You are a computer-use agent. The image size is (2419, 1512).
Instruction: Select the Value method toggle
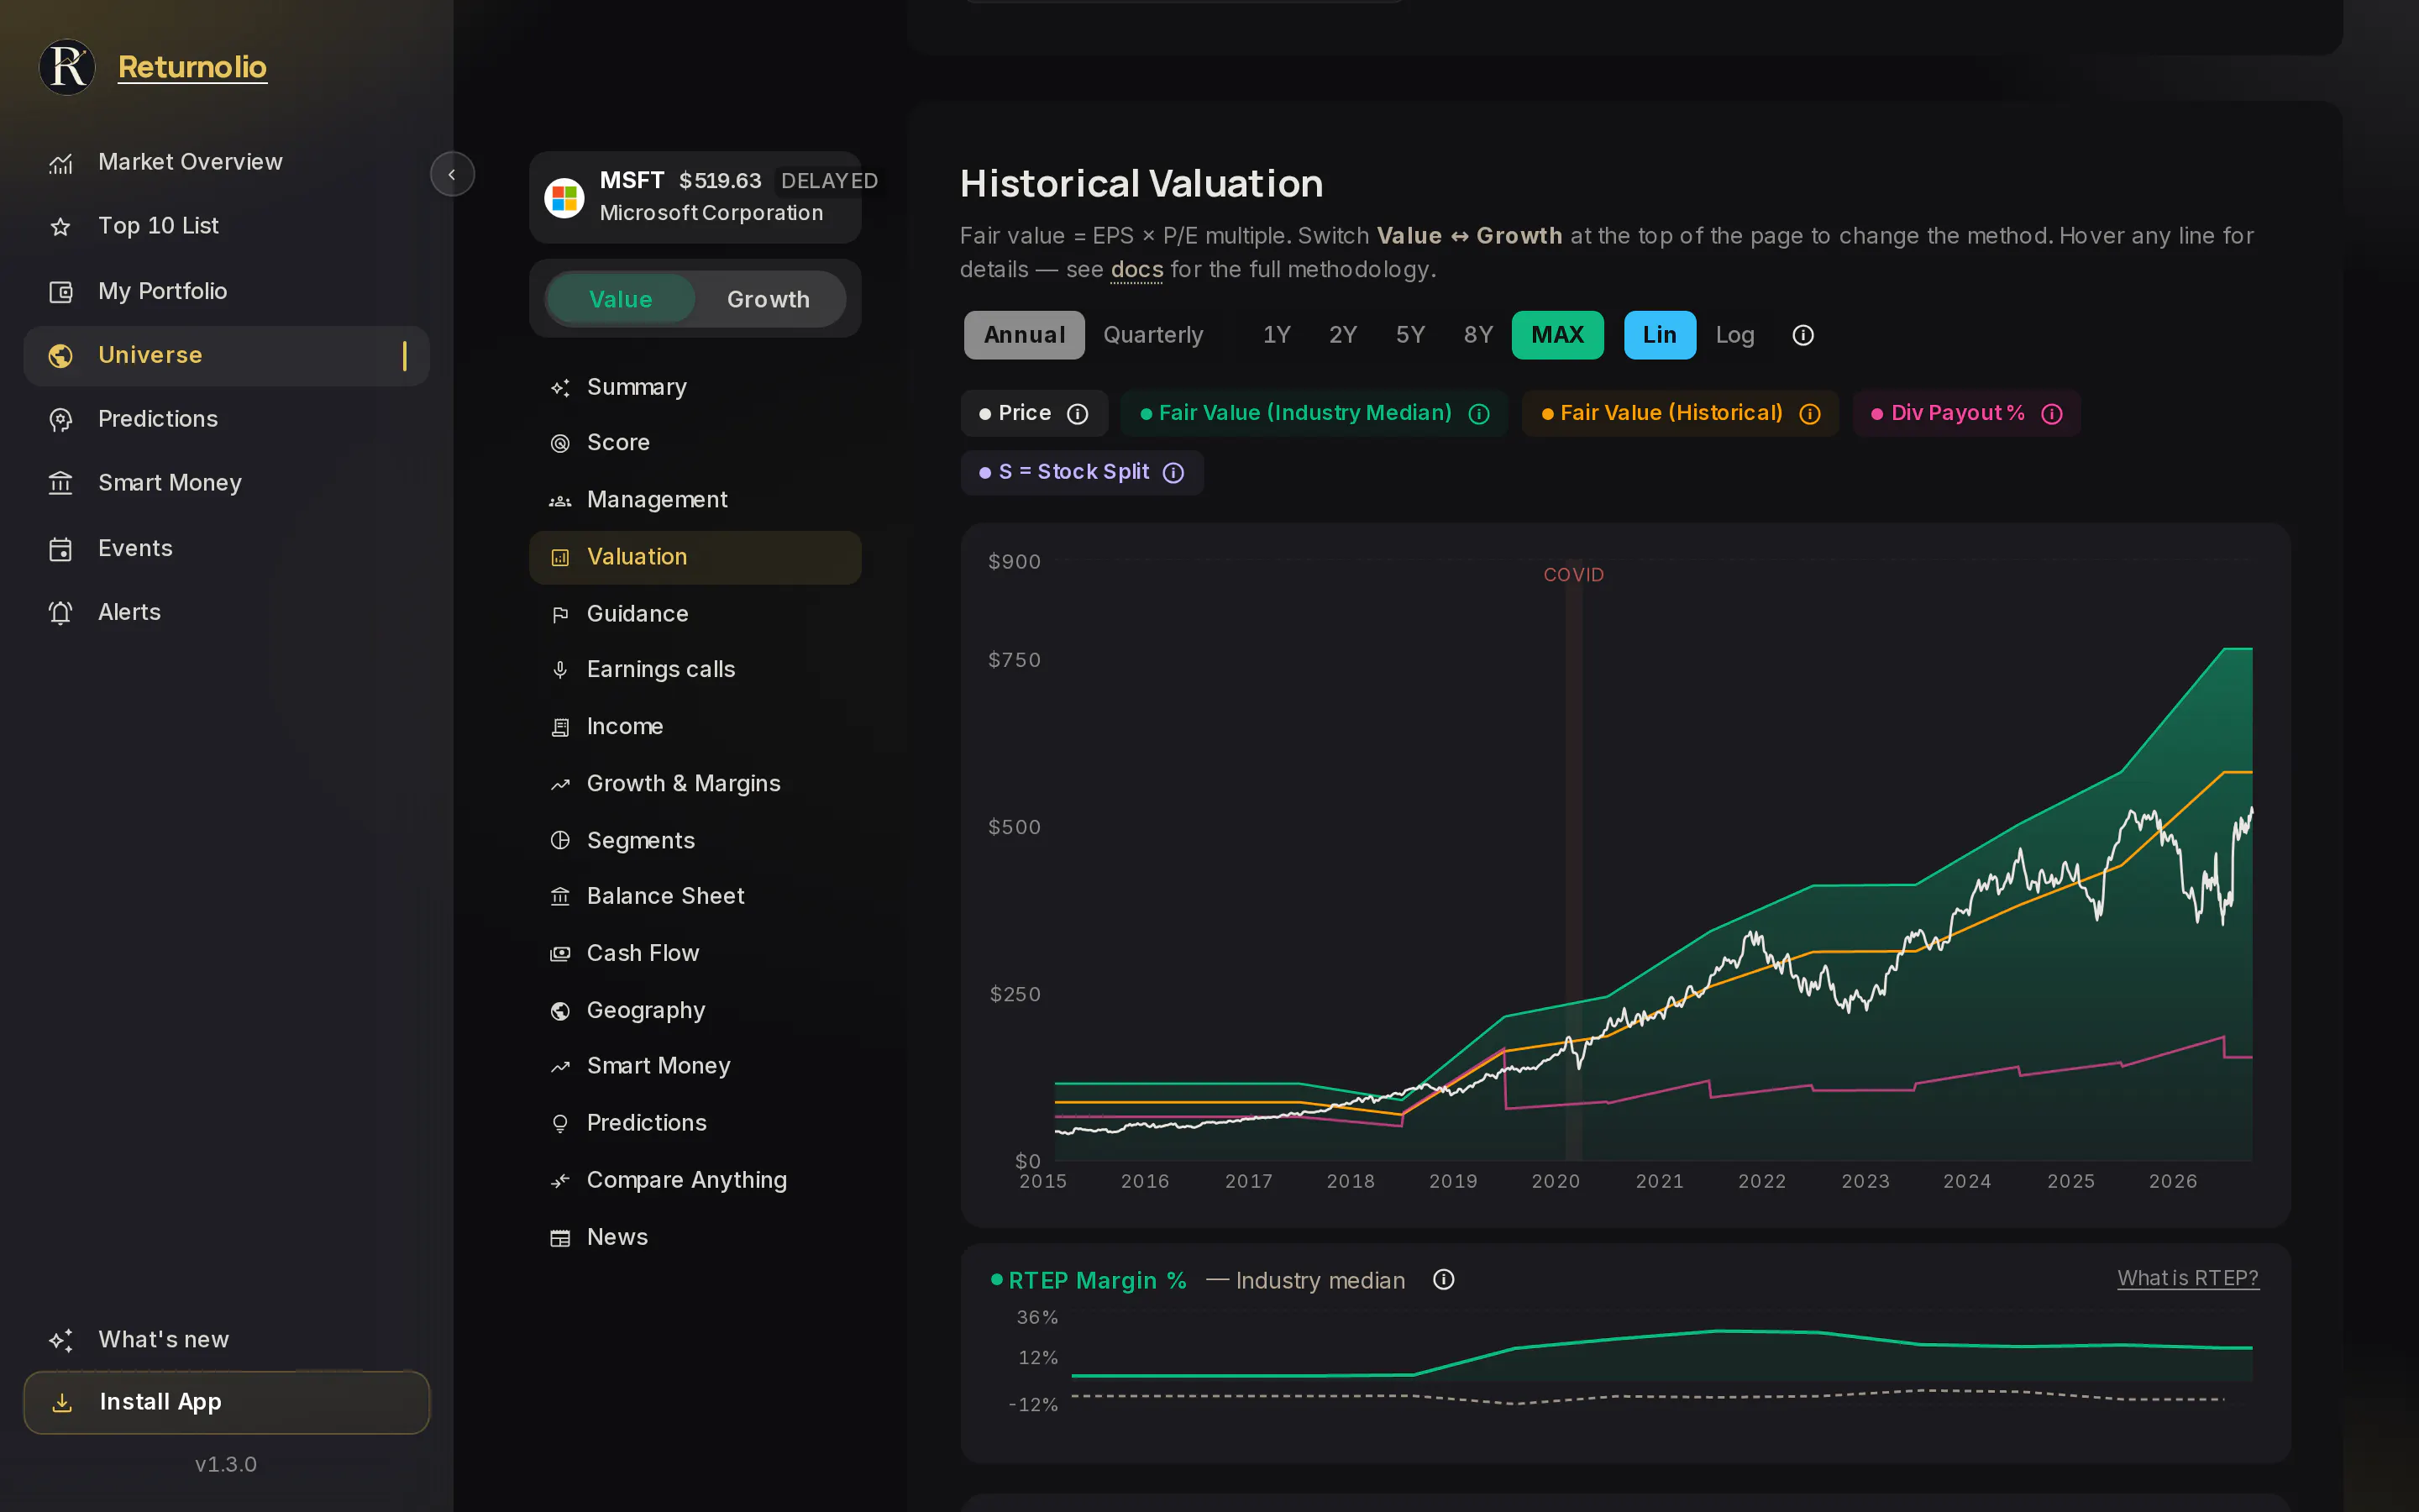click(x=621, y=299)
